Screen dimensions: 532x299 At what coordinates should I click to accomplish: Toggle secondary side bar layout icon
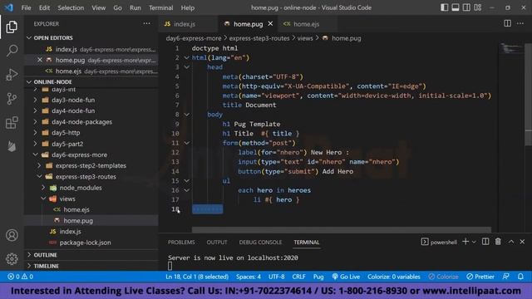466,7
